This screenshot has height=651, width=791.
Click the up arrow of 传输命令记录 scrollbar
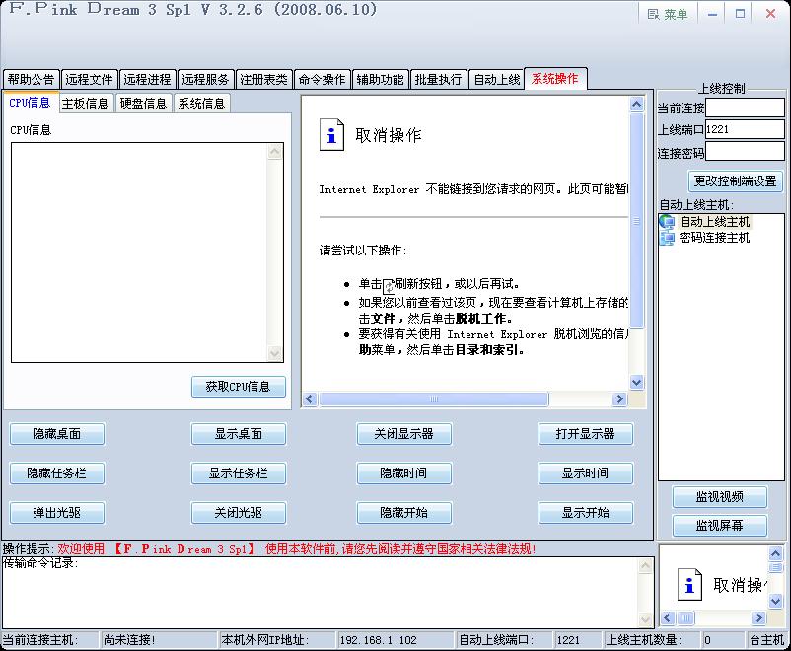coord(646,566)
